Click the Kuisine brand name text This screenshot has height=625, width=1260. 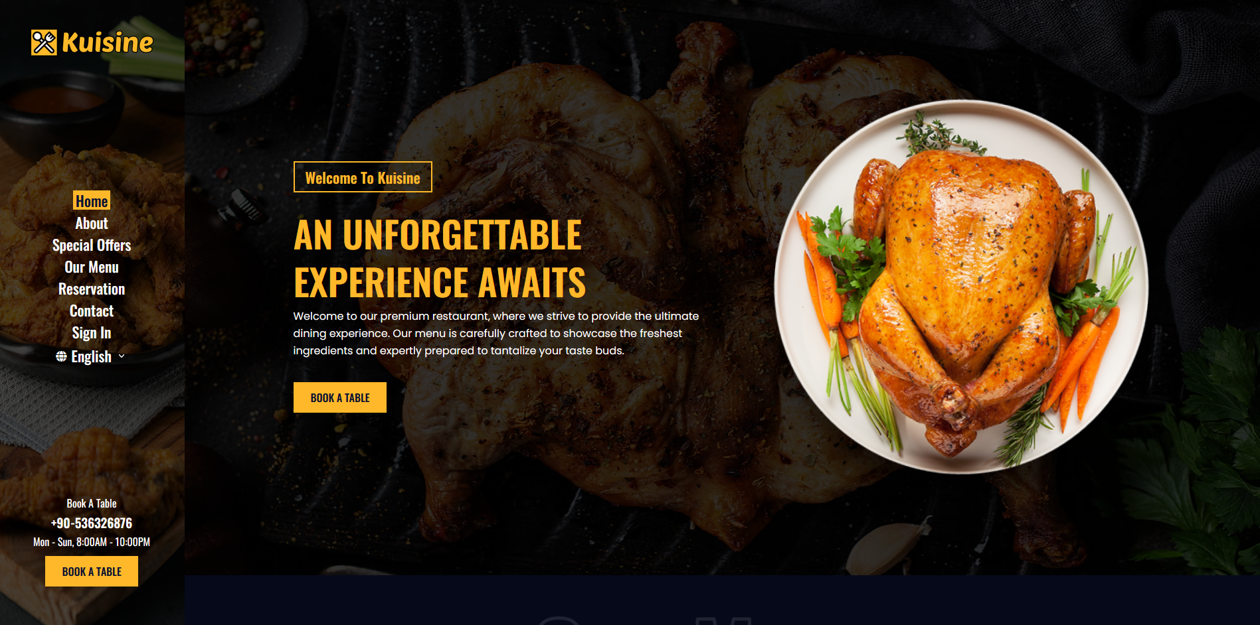pos(107,42)
